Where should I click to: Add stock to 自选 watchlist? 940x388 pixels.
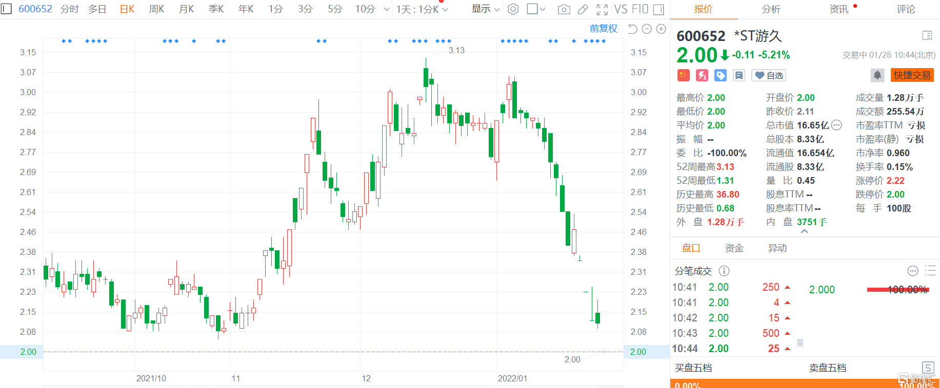(769, 75)
